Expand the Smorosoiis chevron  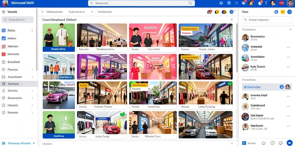[32, 98]
